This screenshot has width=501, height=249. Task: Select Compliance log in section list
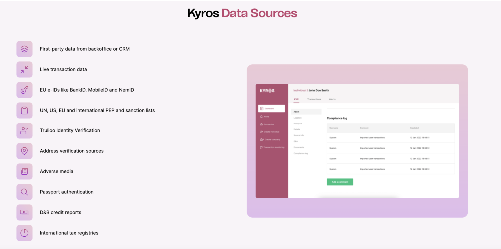click(x=301, y=153)
